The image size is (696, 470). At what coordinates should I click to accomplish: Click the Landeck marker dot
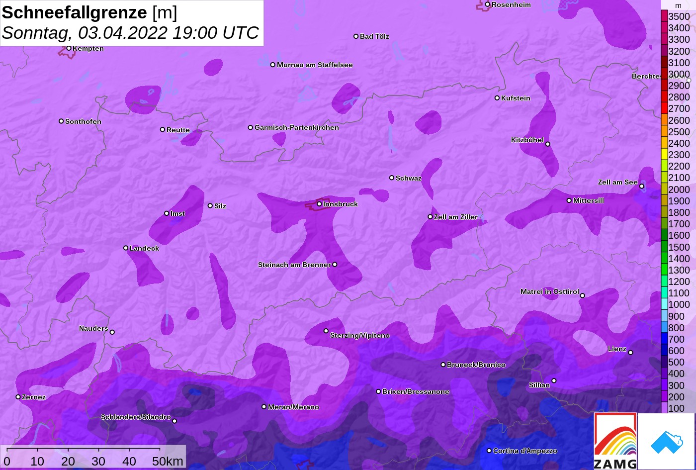tap(126, 248)
